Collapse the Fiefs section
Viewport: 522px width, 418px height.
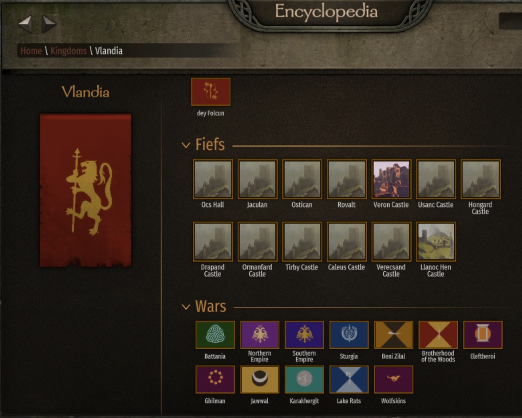click(186, 145)
